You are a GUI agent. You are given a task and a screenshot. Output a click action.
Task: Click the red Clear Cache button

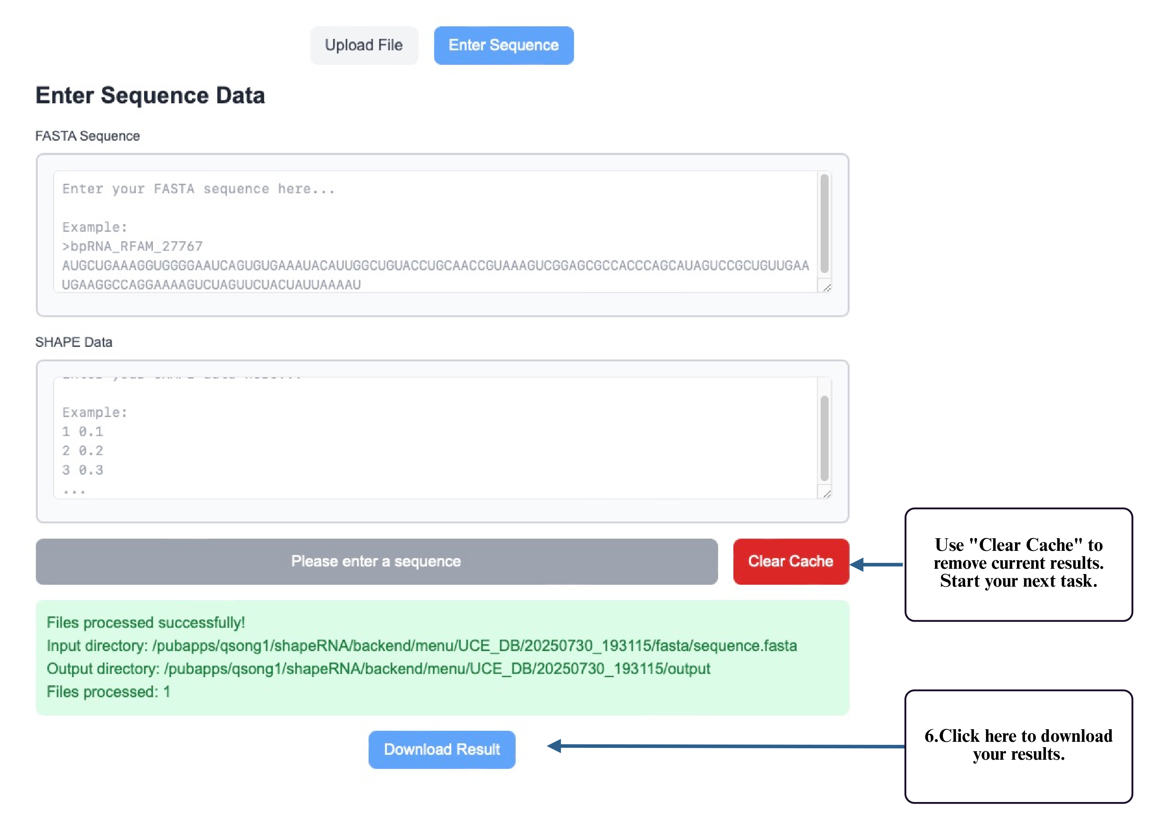point(791,562)
